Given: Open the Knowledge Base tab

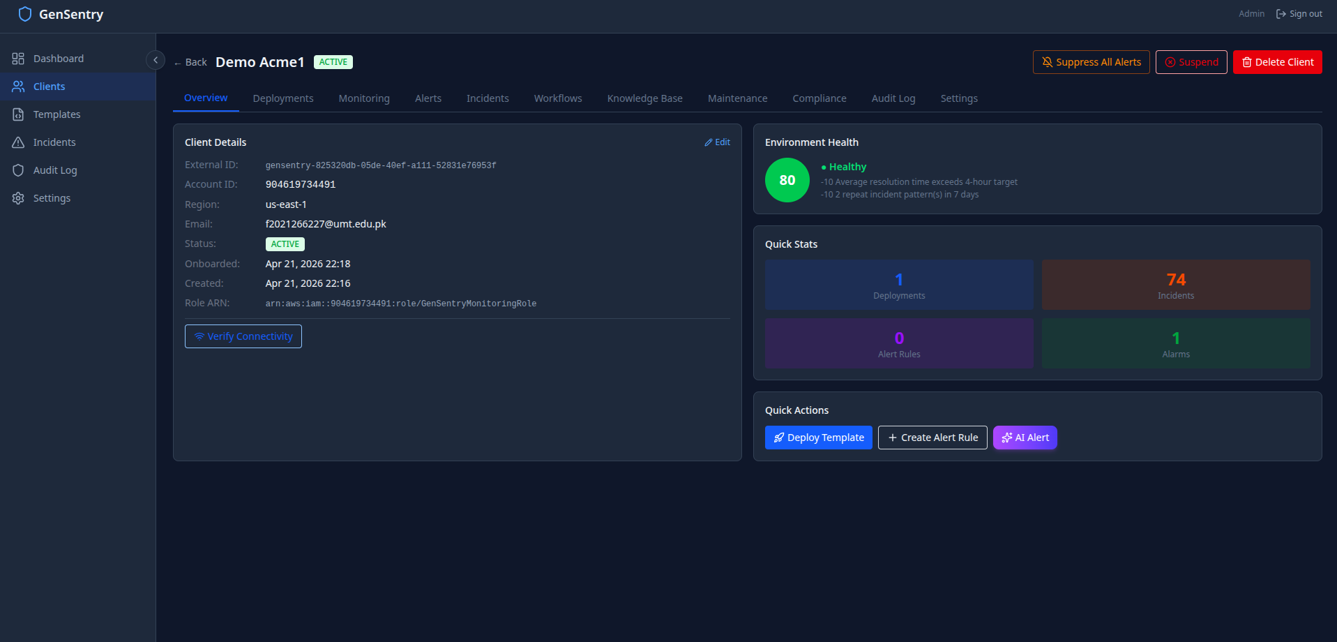Looking at the screenshot, I should [x=644, y=98].
